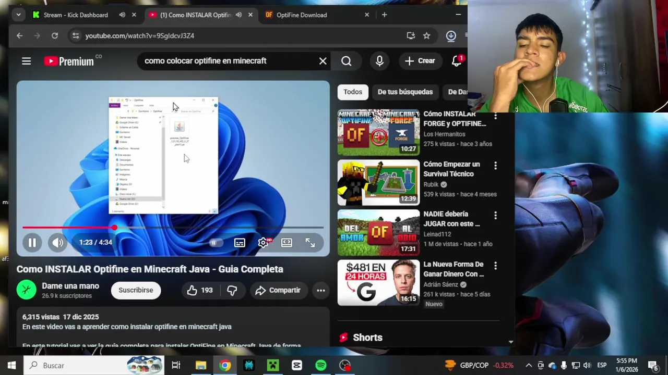Image resolution: width=668 pixels, height=375 pixels.
Task: Open the Leinad112 channel link
Action: click(437, 234)
